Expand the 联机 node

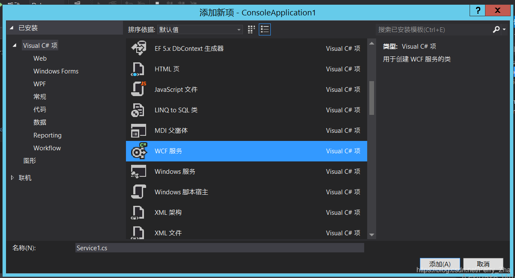12,178
